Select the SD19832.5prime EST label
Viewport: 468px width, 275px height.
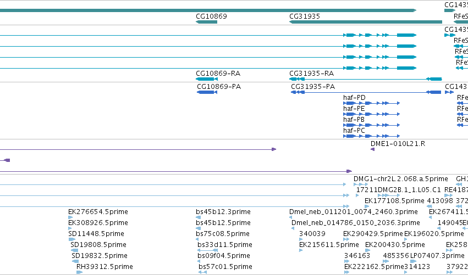coord(100,256)
